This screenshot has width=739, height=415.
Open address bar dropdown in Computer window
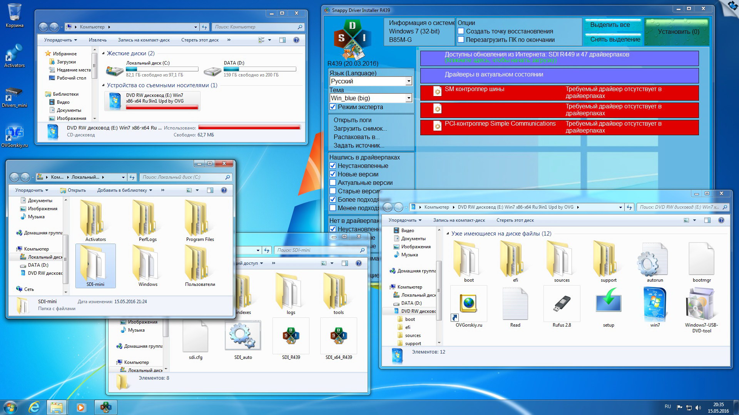(196, 27)
